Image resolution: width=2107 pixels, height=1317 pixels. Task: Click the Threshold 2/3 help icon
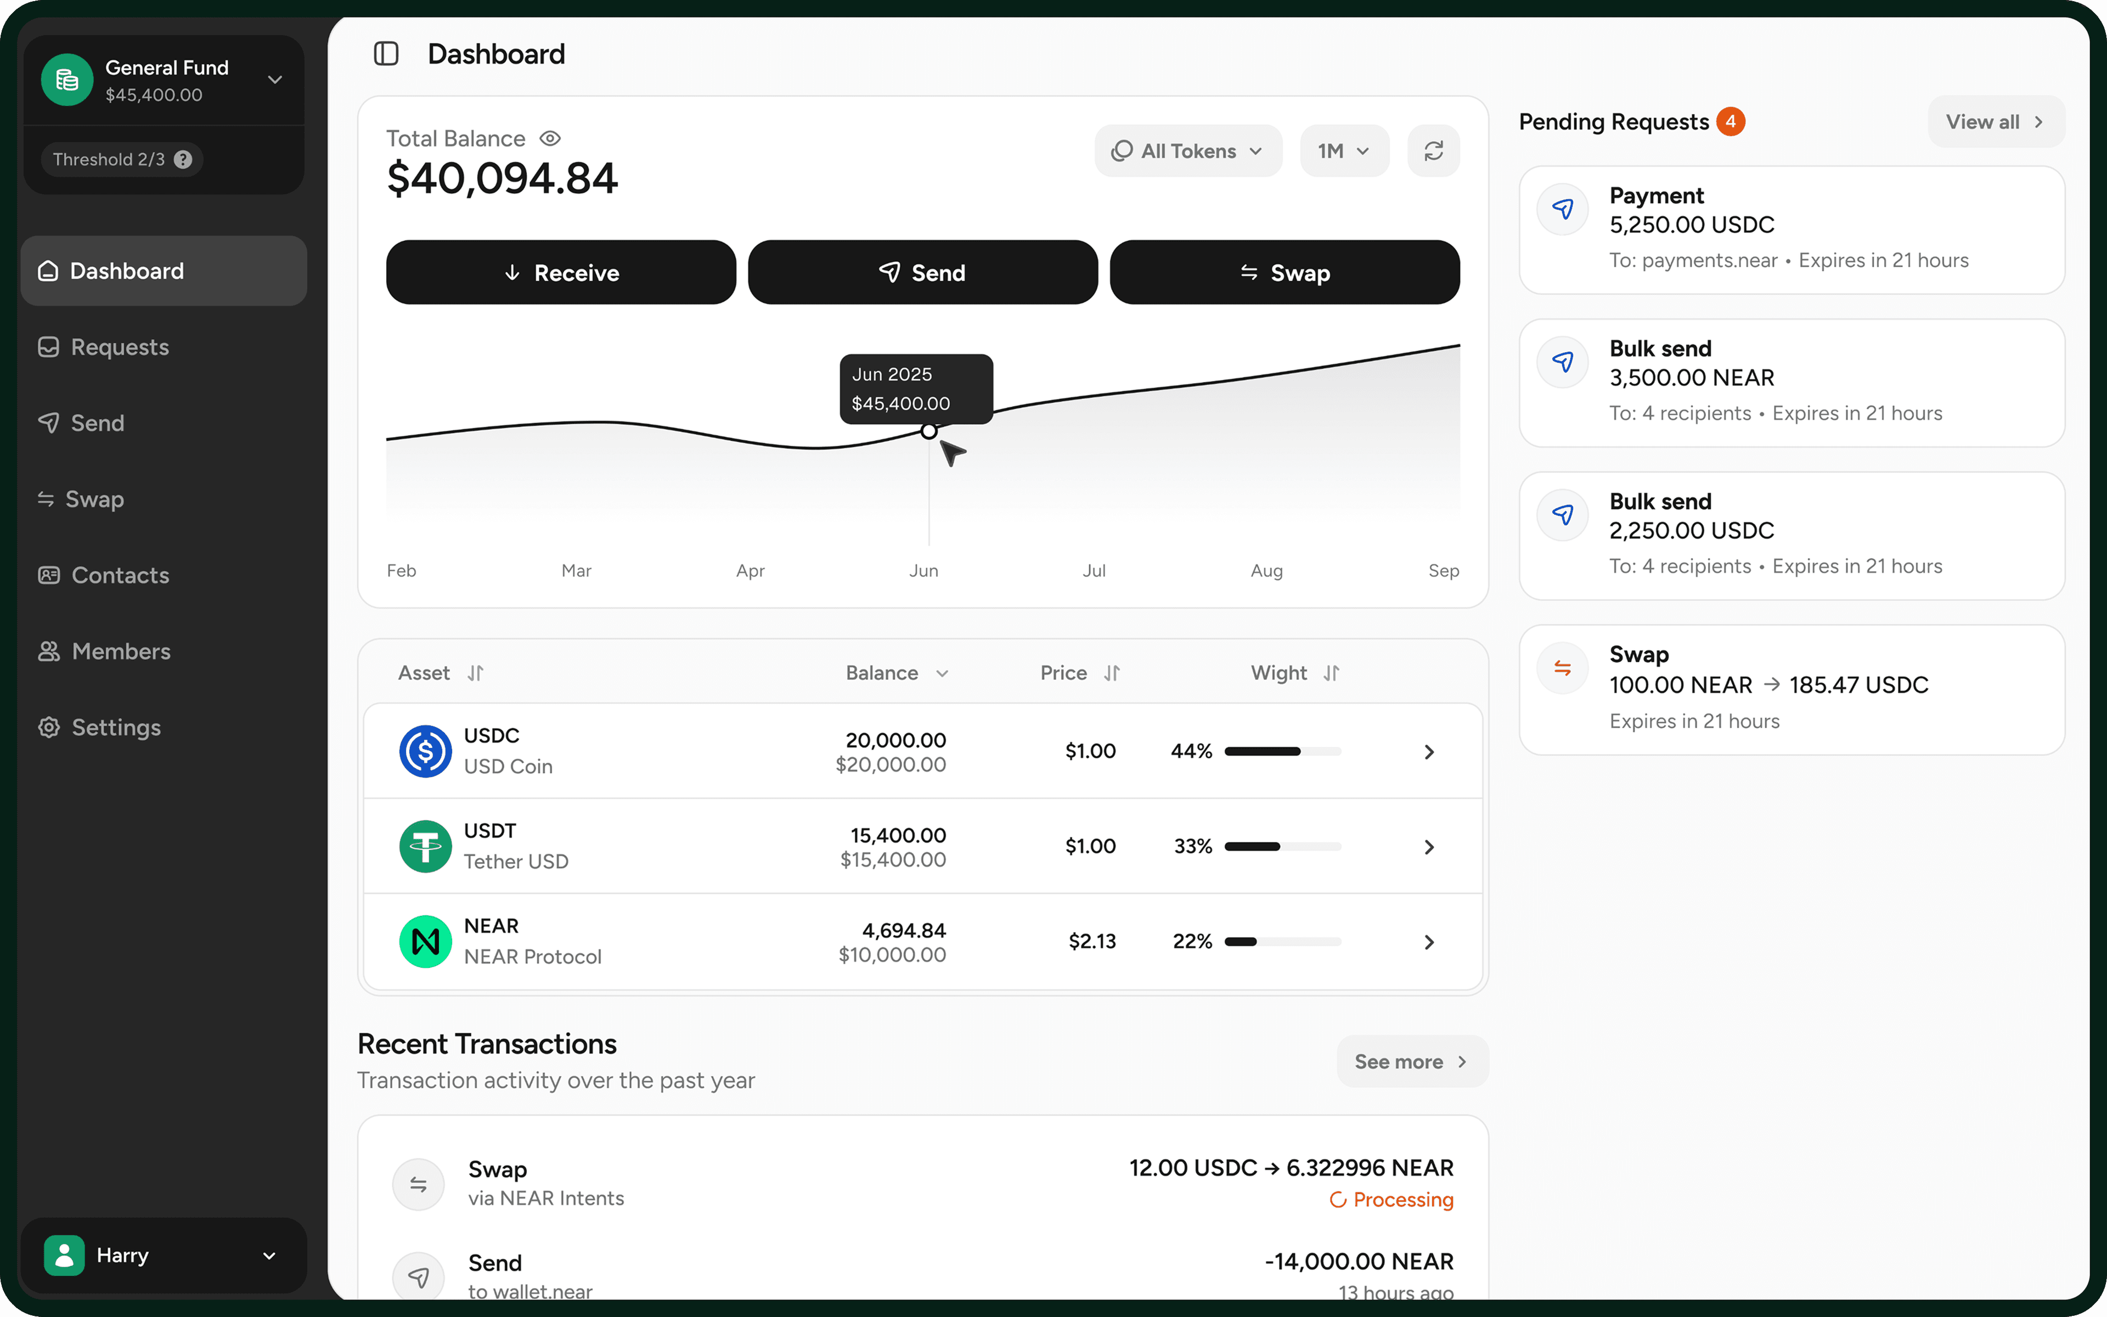[183, 159]
